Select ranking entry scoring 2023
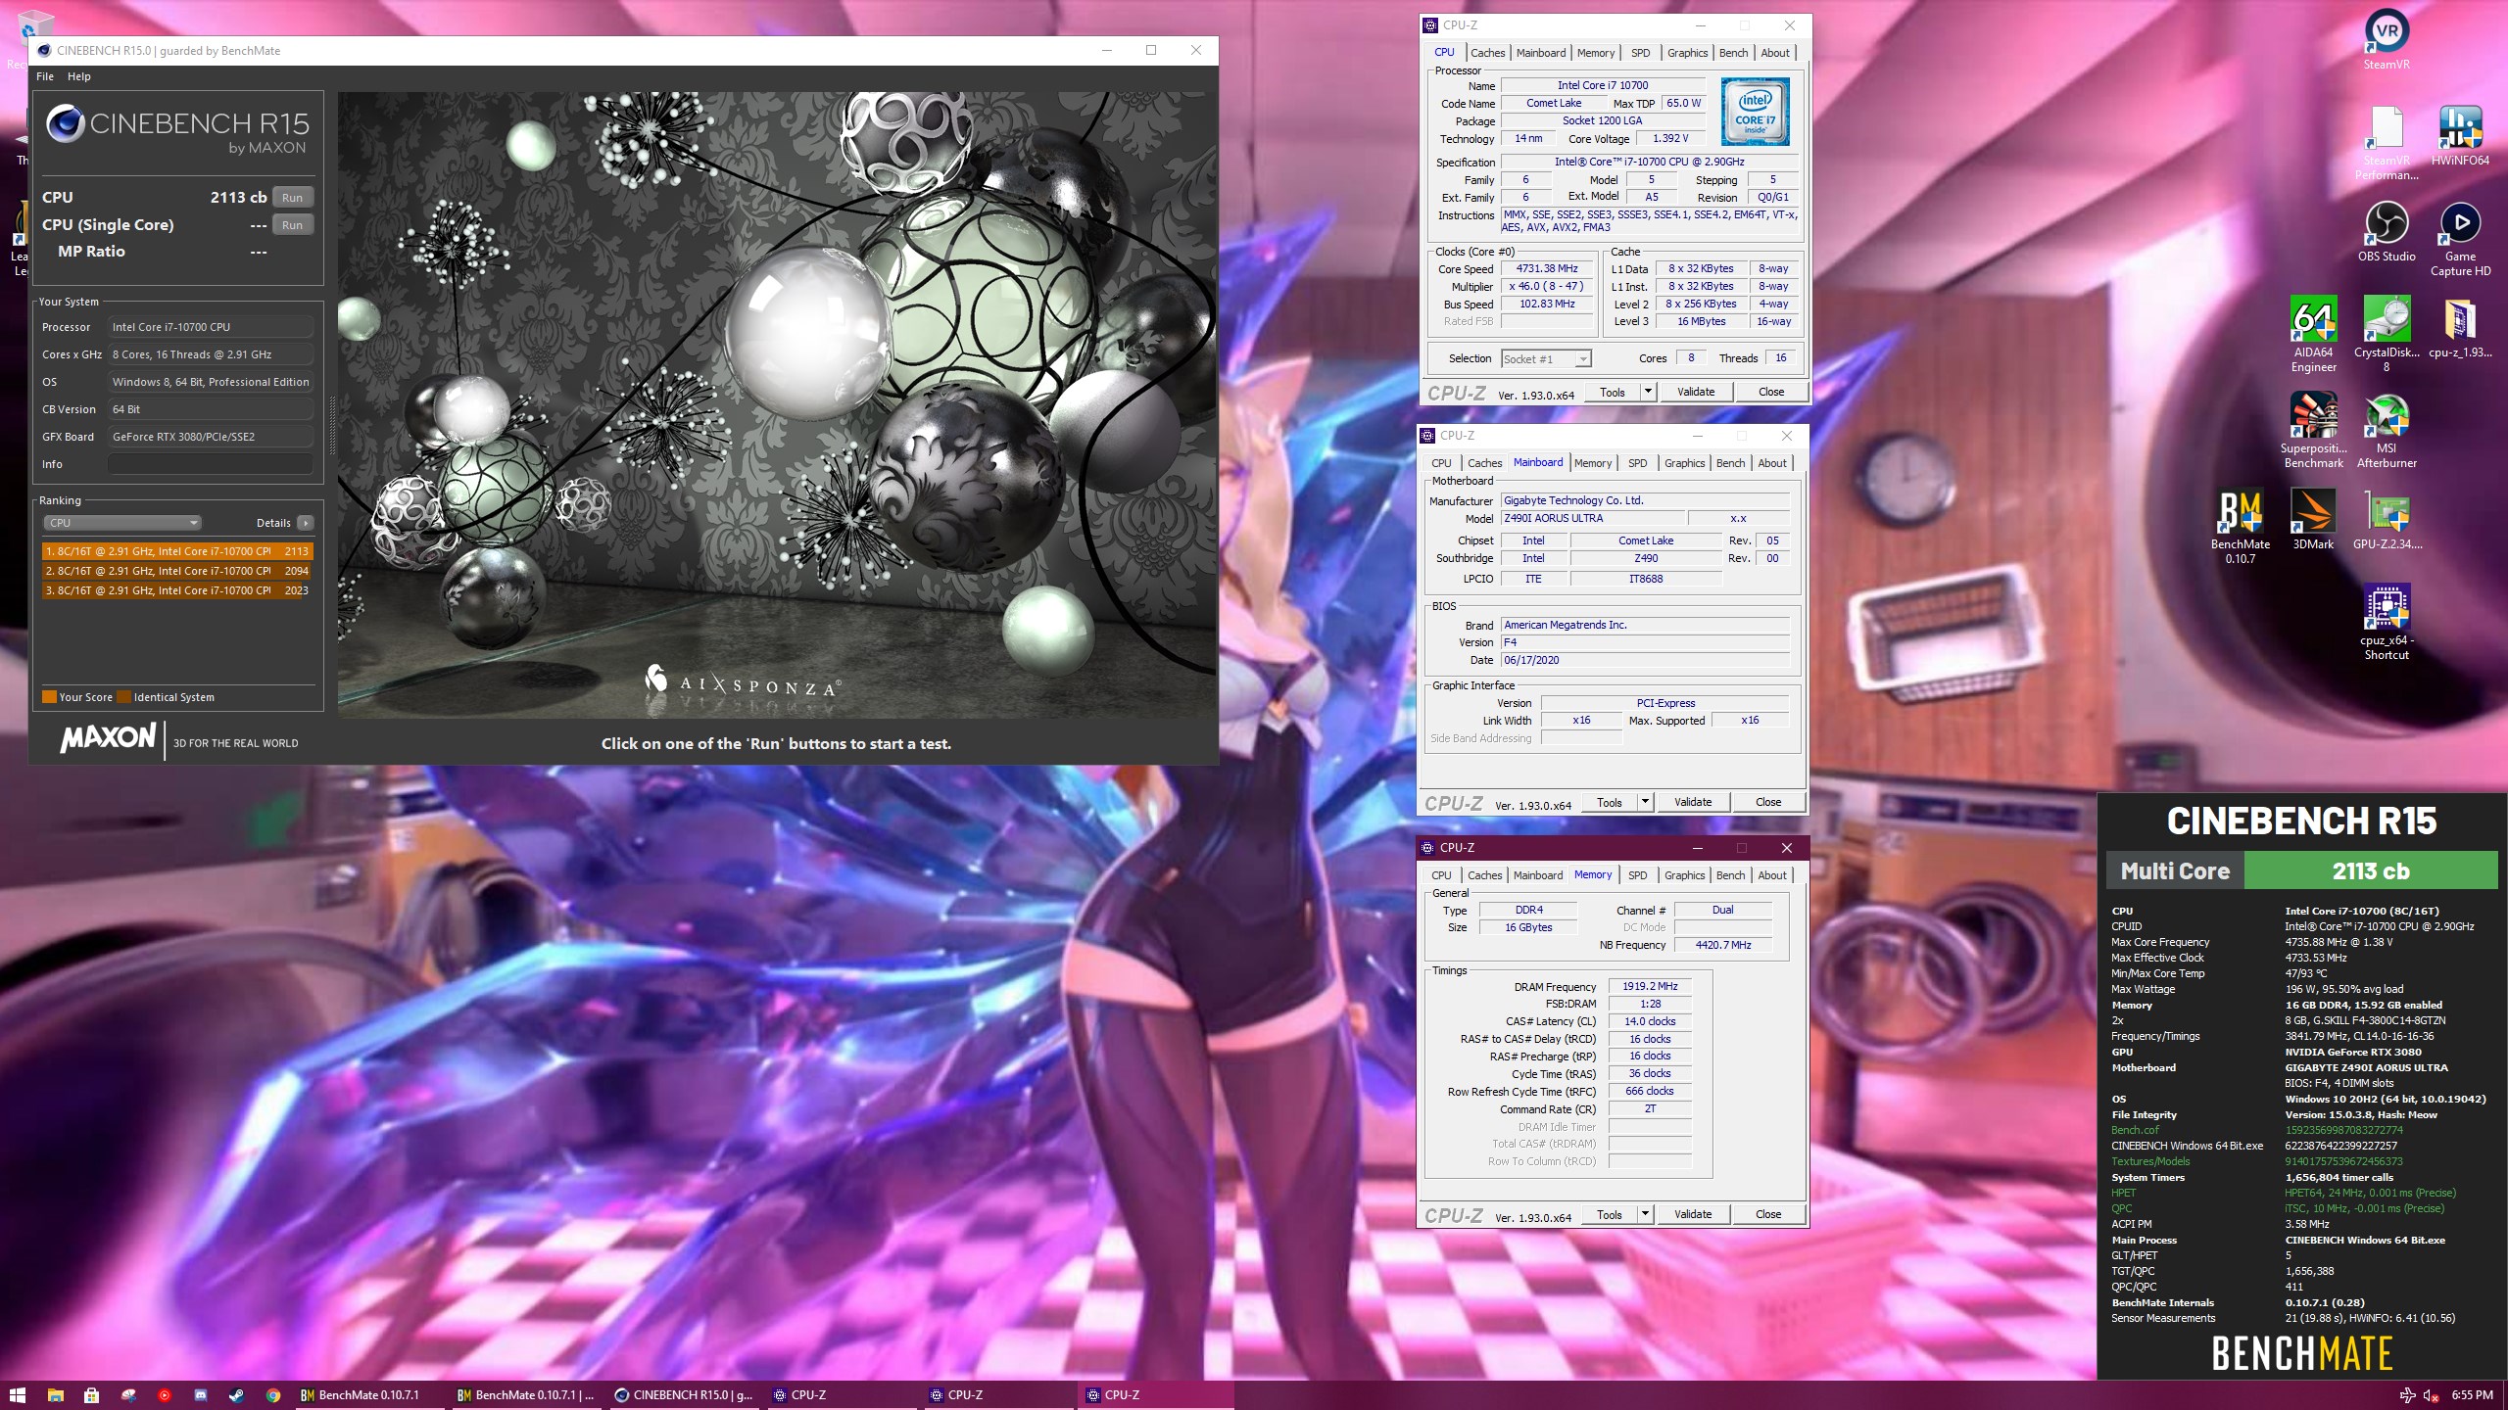The height and width of the screenshot is (1410, 2508). pos(176,590)
